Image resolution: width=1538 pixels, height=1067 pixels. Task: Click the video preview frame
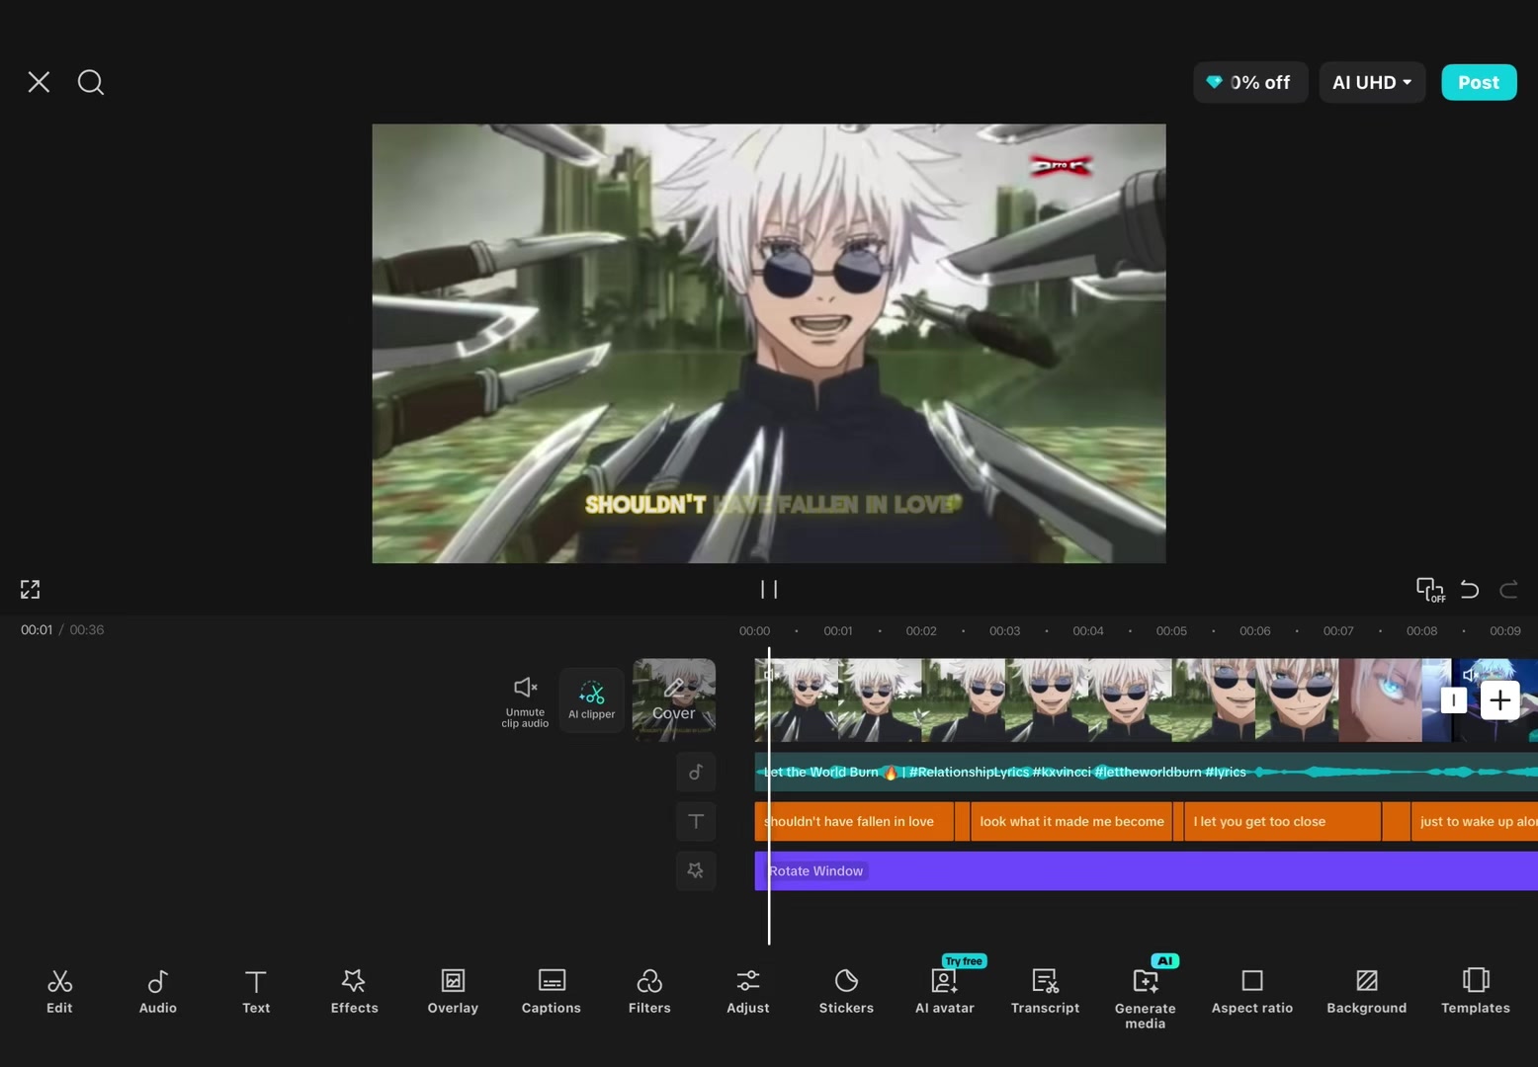coord(769,344)
